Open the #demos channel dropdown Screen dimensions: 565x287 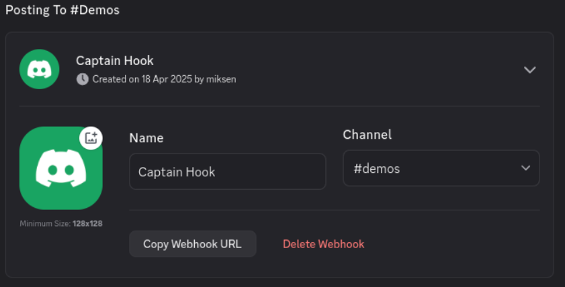pos(441,168)
